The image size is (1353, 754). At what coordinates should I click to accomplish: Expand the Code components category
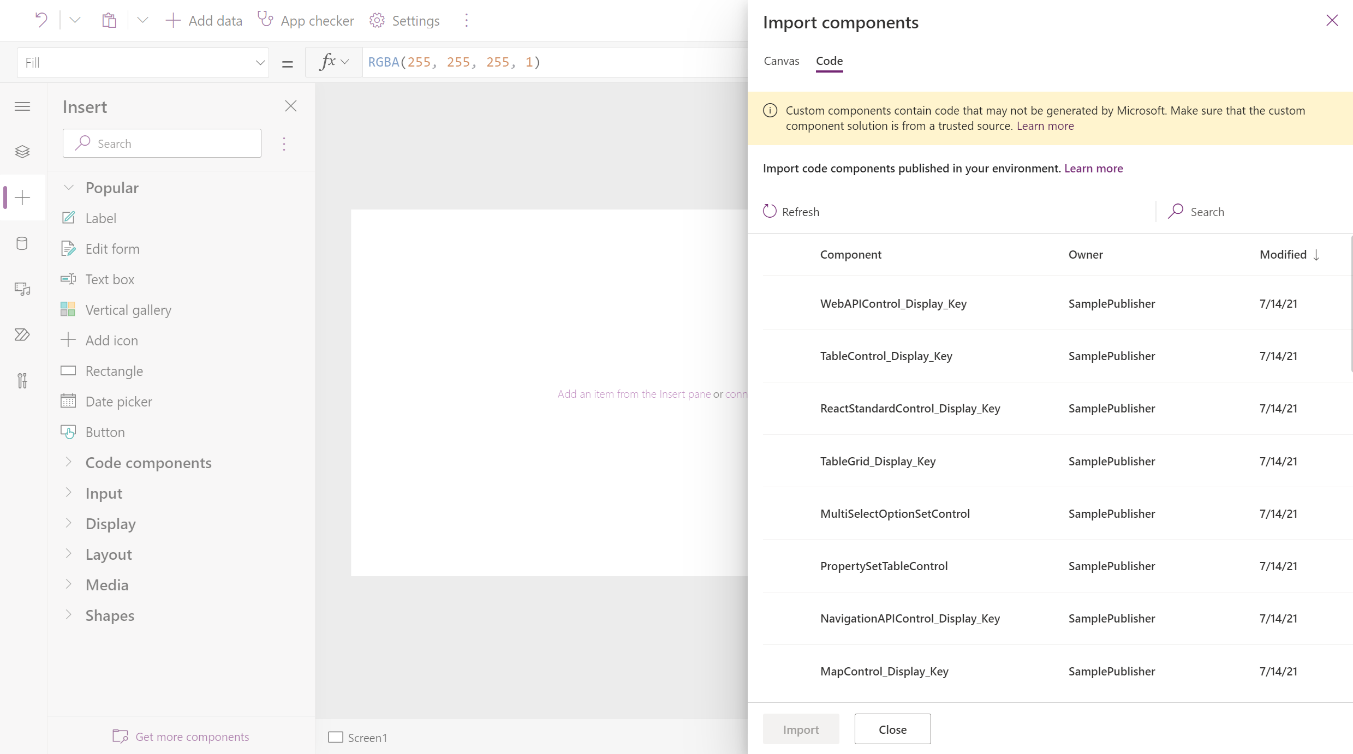click(x=148, y=463)
